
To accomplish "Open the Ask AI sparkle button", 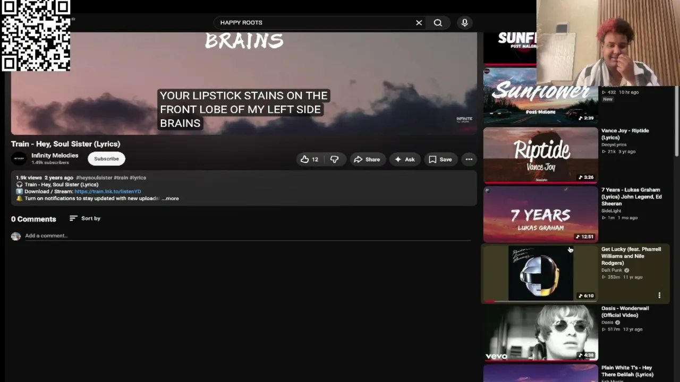I will pos(404,159).
